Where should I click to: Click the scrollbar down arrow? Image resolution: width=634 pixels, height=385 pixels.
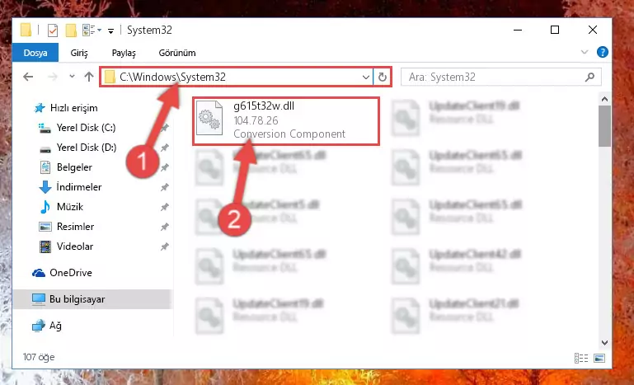tap(604, 342)
